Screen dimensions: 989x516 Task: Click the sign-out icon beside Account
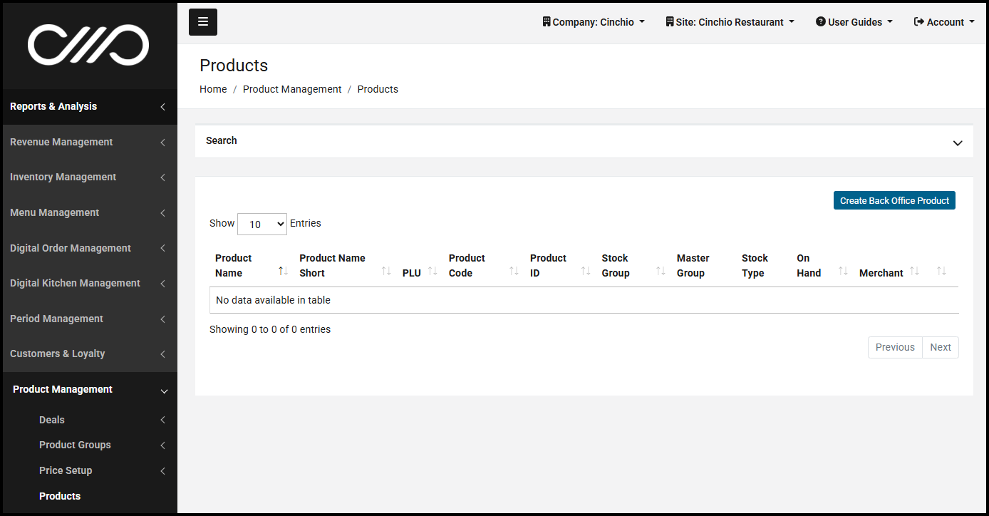tap(919, 22)
